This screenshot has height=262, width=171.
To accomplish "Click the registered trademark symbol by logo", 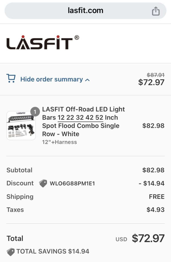I will click(x=77, y=37).
